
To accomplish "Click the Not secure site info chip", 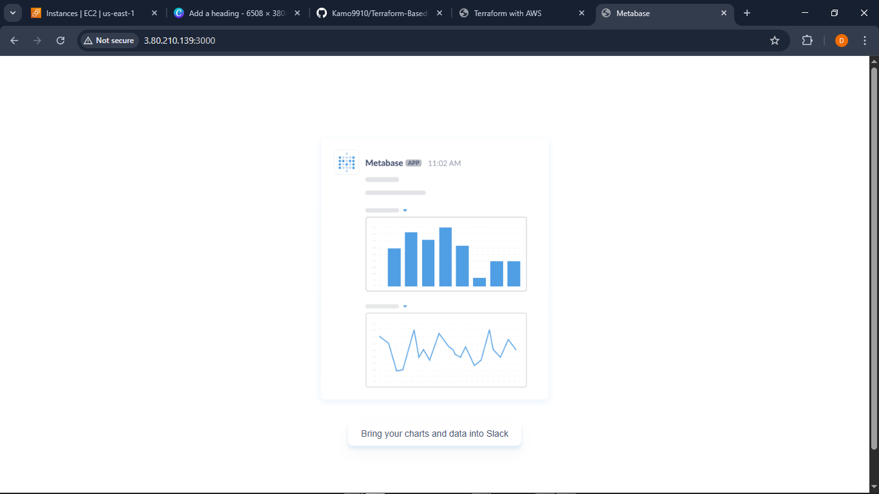I will click(109, 41).
